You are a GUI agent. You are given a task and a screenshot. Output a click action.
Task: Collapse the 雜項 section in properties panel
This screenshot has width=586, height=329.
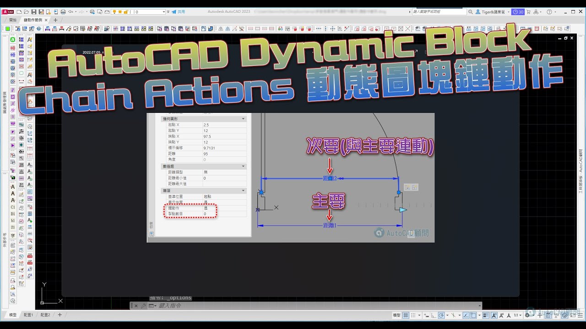coord(243,191)
